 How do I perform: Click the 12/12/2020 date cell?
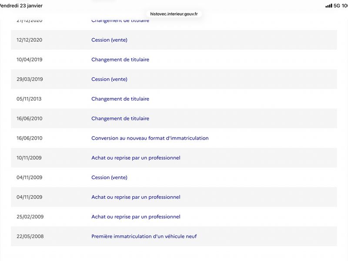(x=30, y=40)
